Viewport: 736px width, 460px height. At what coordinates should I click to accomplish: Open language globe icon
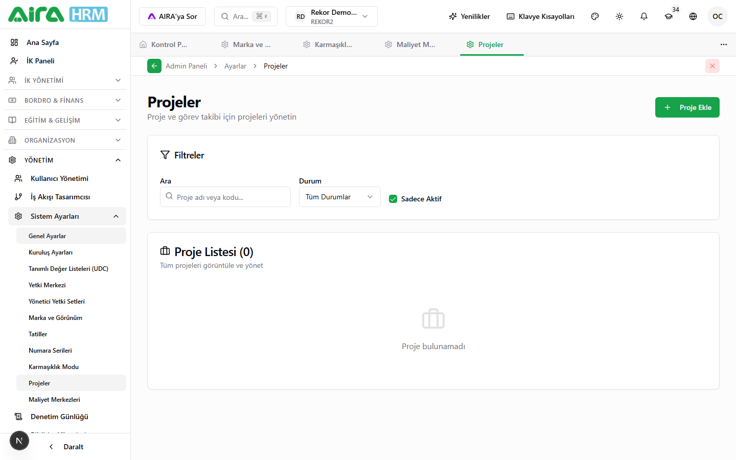pos(693,16)
